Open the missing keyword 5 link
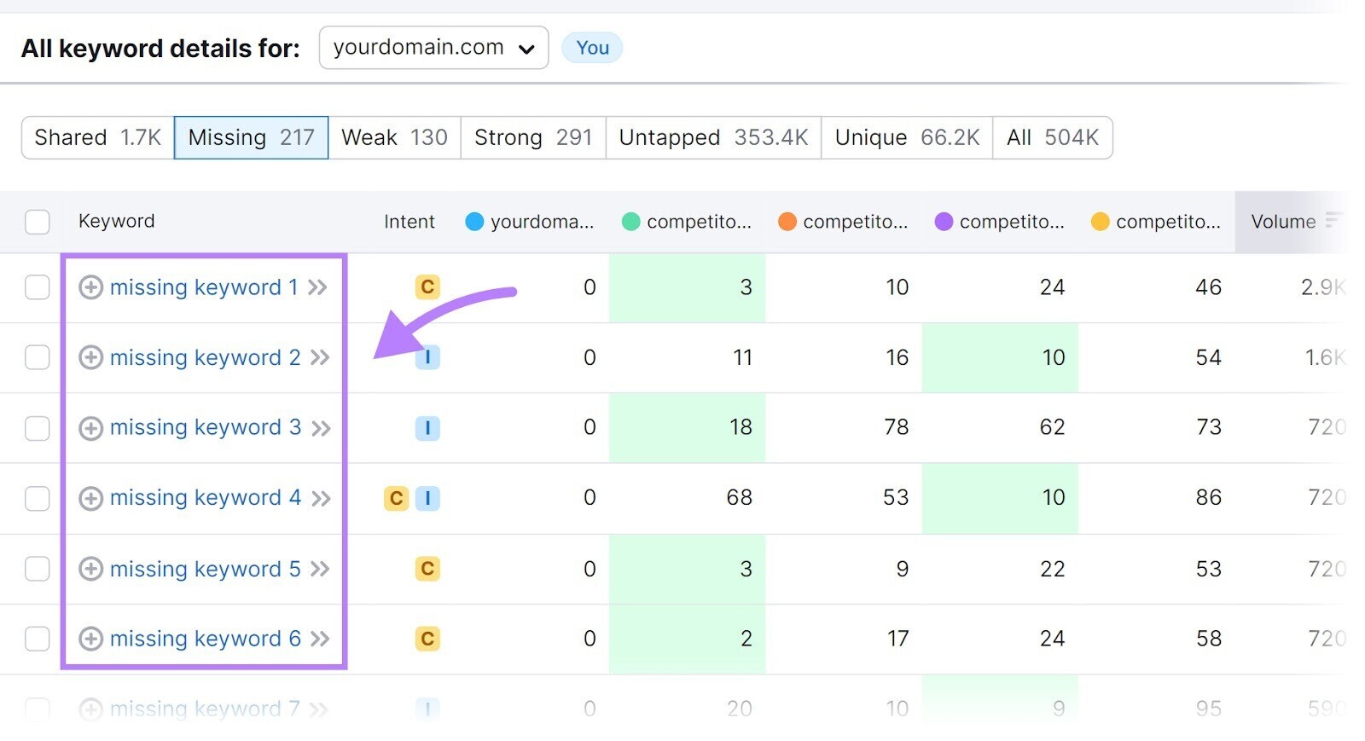 (x=205, y=569)
